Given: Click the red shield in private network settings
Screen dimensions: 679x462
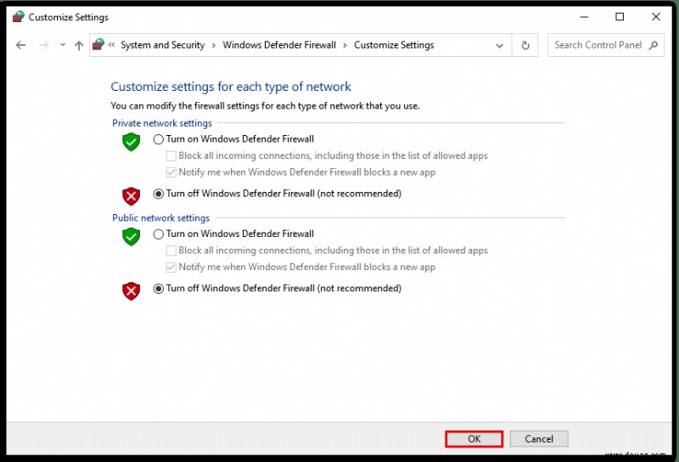Looking at the screenshot, I should coord(131,196).
